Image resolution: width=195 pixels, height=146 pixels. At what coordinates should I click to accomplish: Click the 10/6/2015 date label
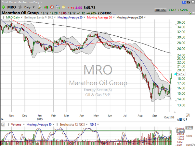point(169,117)
